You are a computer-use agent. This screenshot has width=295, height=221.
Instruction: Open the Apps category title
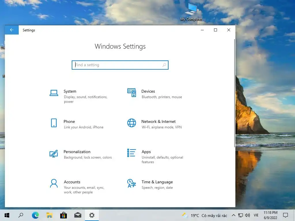(146, 152)
